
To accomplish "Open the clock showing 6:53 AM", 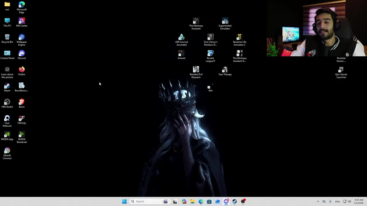I will click(x=359, y=201).
